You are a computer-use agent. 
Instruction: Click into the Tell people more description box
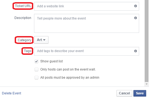[87, 23]
